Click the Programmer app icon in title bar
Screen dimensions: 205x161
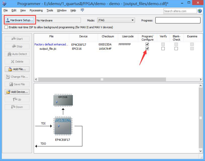(4, 4)
